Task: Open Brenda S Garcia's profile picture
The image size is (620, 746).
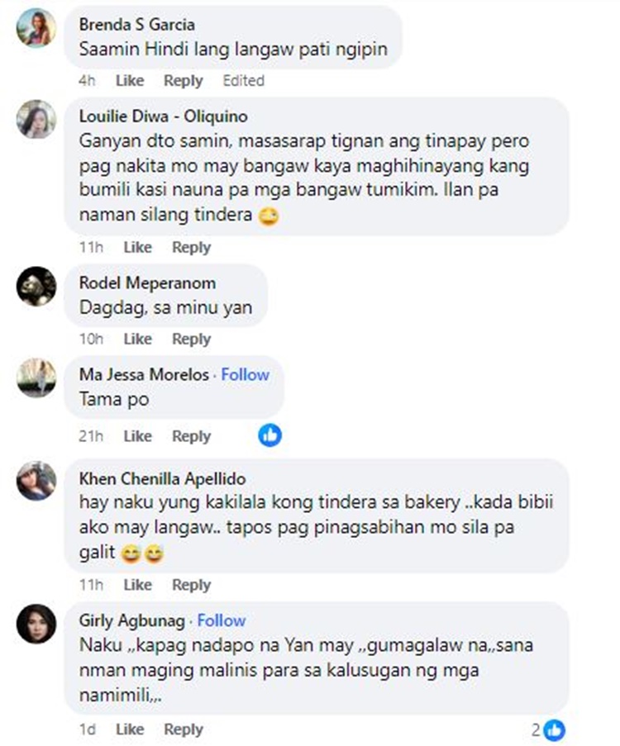Action: [36, 28]
